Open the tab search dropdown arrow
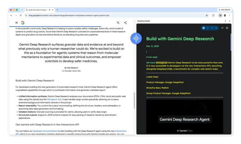241x144 pixels. tap(22, 10)
